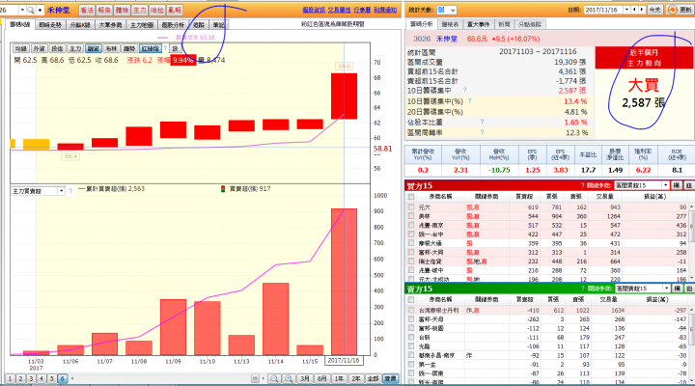Click the previous date arrow
Image resolution: width=695 pixels, height=386 pixels.
[634, 10]
